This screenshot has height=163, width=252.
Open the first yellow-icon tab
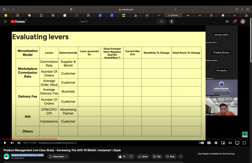point(6,15)
